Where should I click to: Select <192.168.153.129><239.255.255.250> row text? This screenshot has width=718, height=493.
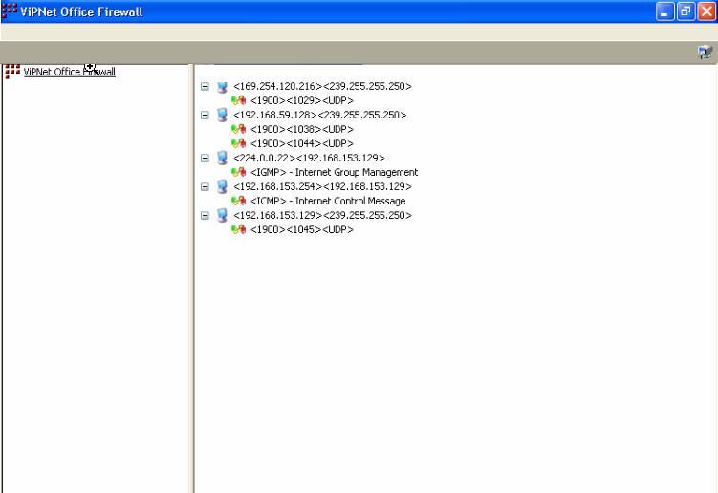[x=322, y=215]
